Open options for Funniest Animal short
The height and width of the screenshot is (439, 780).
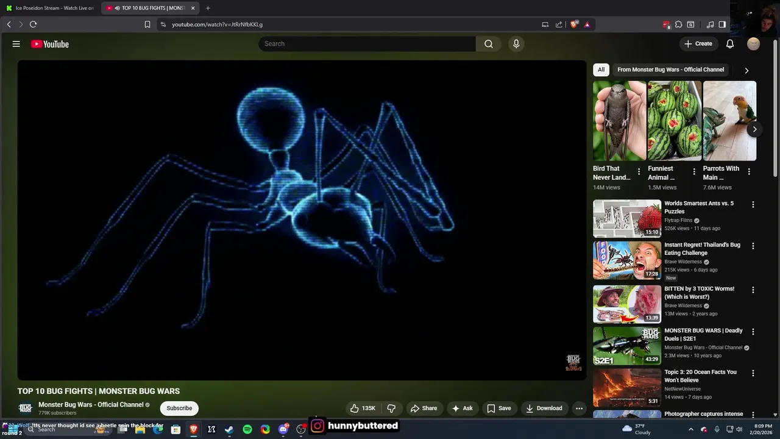click(694, 172)
